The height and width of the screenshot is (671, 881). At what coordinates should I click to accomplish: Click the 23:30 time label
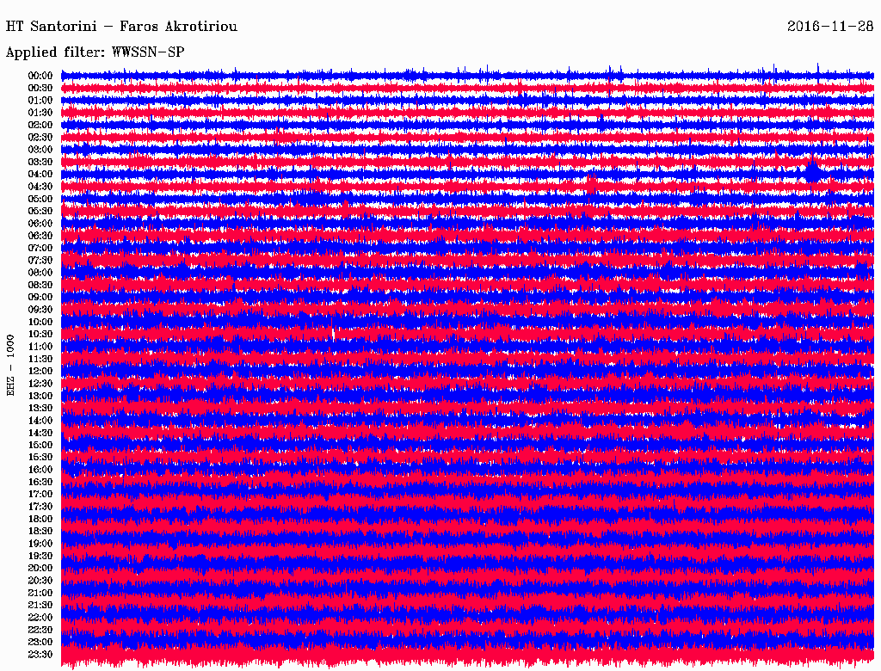coord(40,654)
